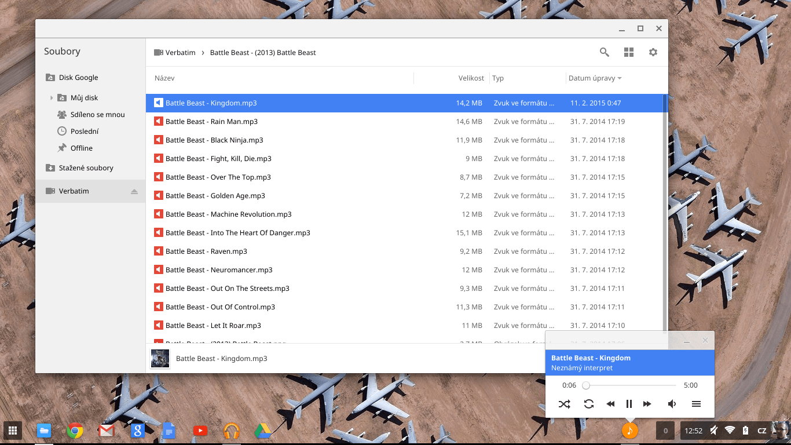This screenshot has height=445, width=791.
Task: Expand the Můj disk tree node
Action: coord(52,98)
